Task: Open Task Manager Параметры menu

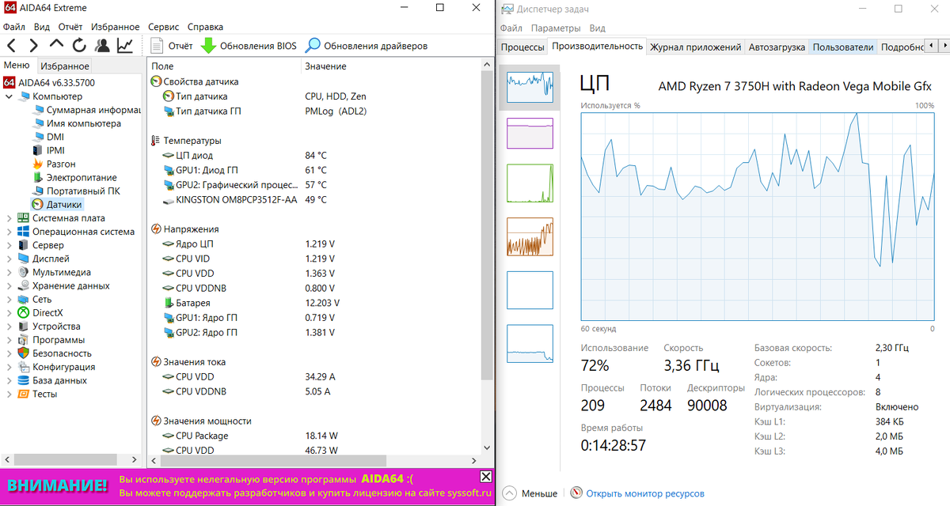Action: 556,28
